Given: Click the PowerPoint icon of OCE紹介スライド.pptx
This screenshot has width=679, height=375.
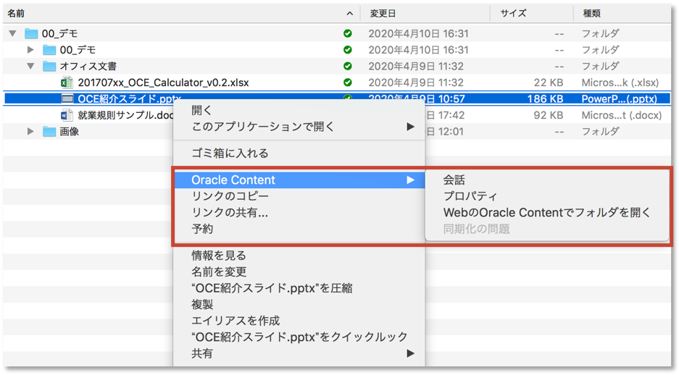Looking at the screenshot, I should pyautogui.click(x=67, y=99).
